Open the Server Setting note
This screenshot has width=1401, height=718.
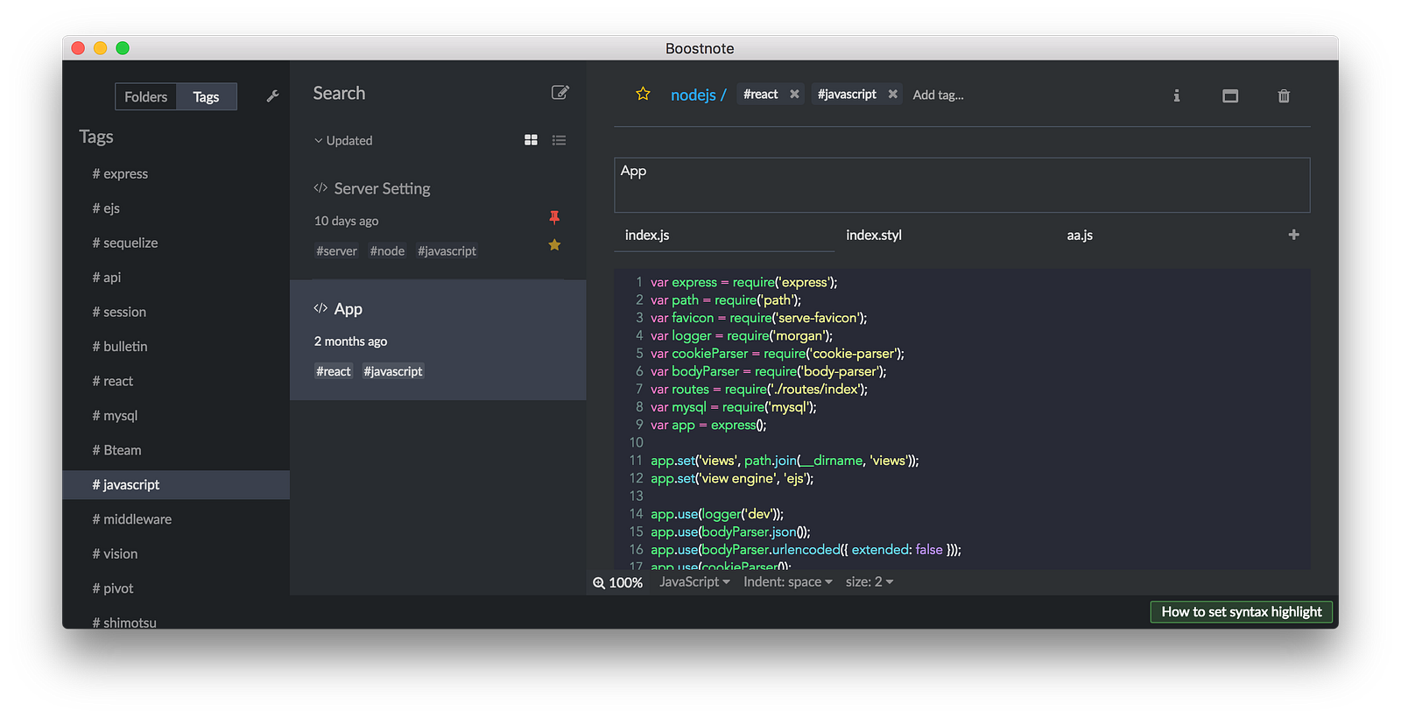[438, 219]
